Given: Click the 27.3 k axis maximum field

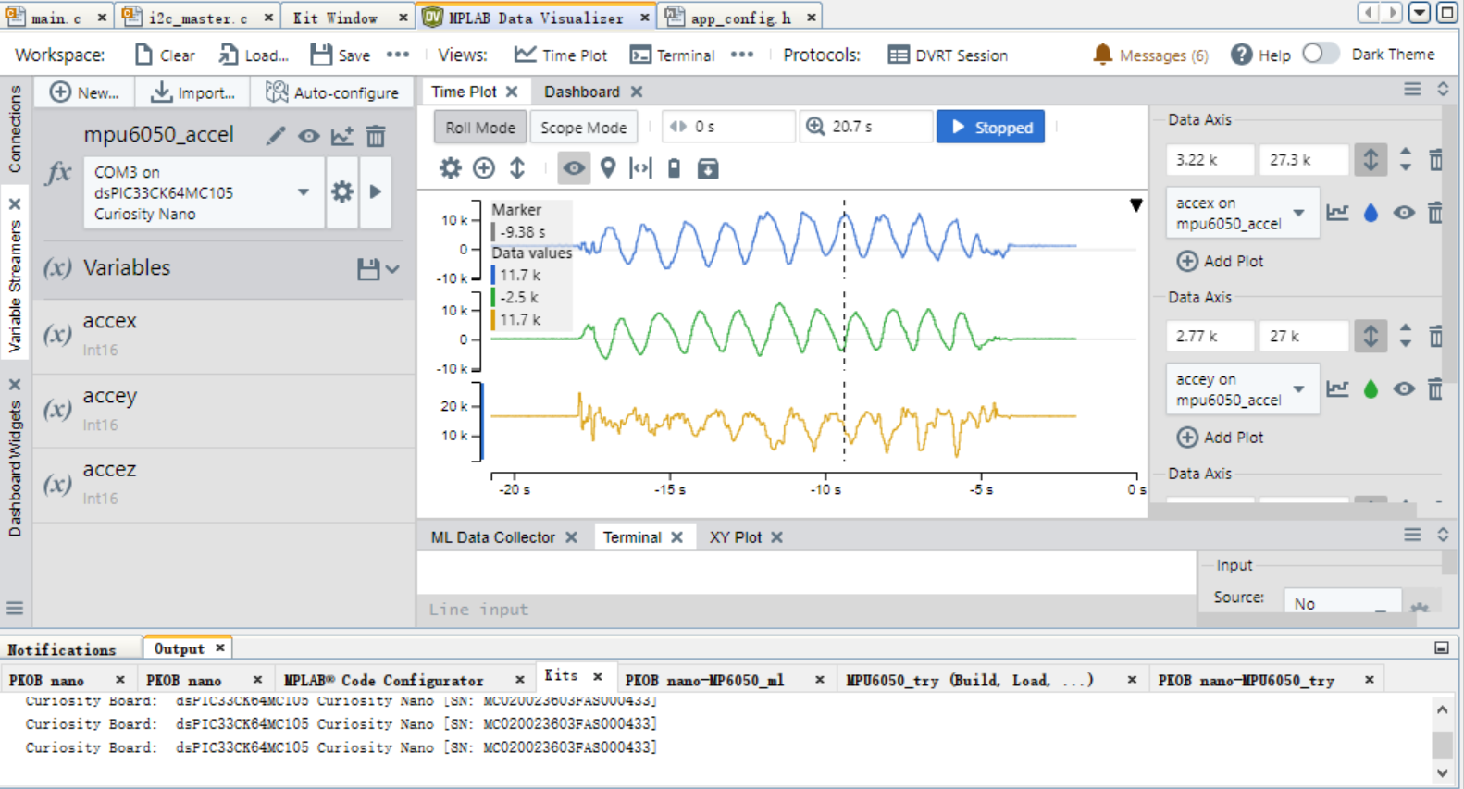Looking at the screenshot, I should click(x=1303, y=160).
